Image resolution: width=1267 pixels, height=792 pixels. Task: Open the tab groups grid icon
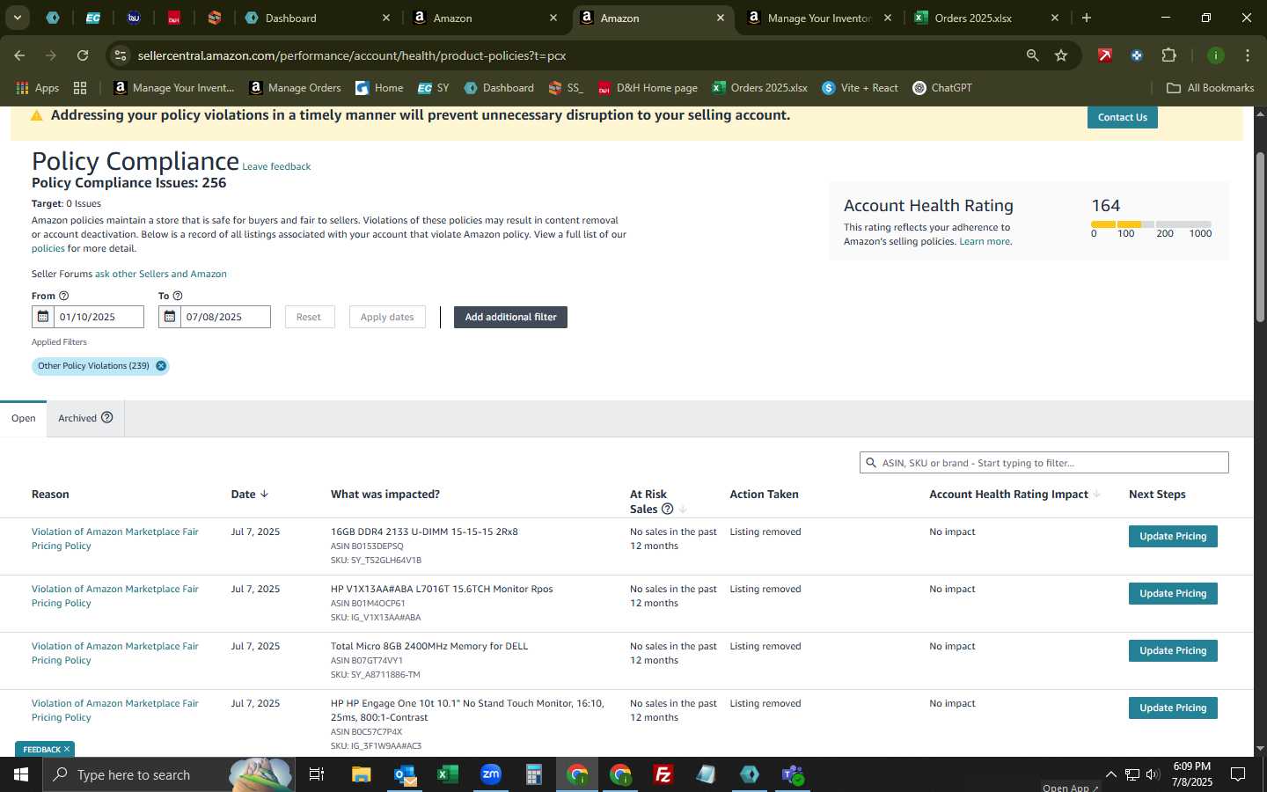pyautogui.click(x=80, y=88)
